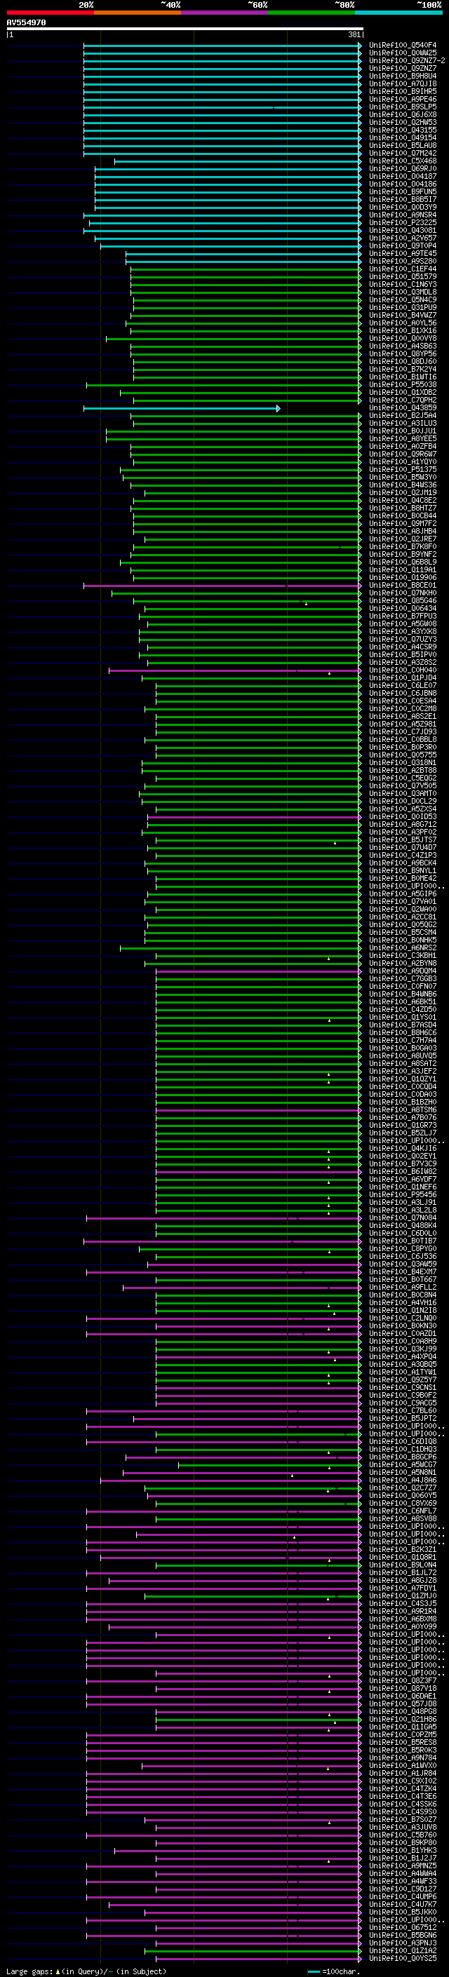Click the red 20% identity legend segment
Screen dimensions: 449x1977
[x=50, y=13]
